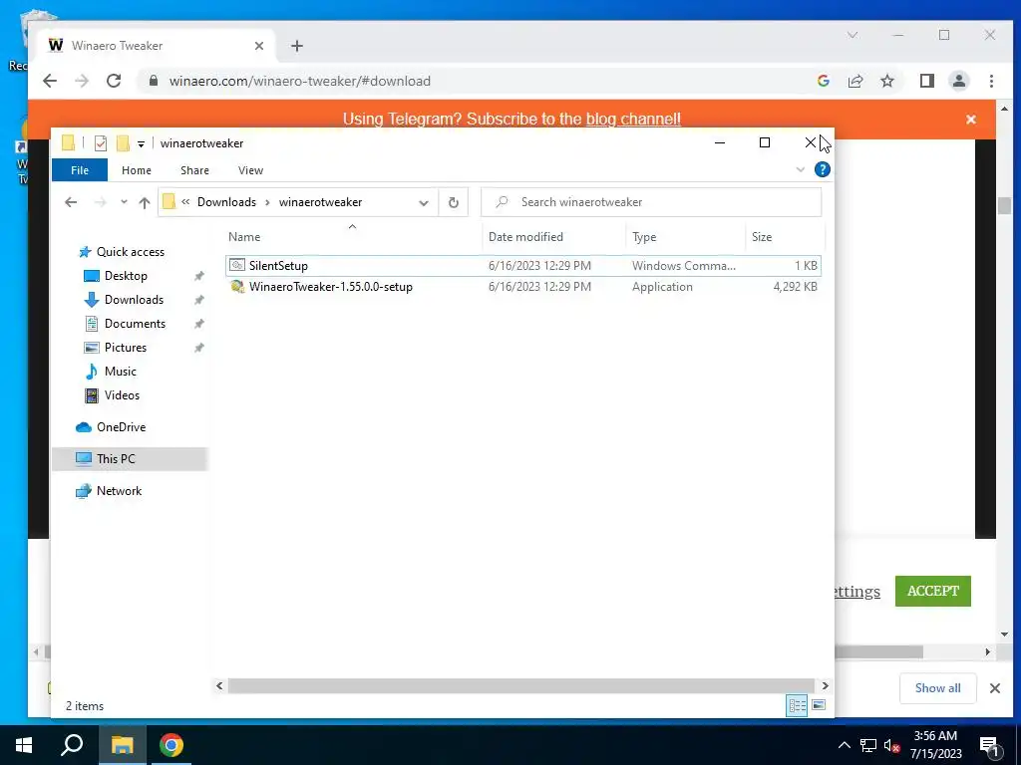1021x765 pixels.
Task: Open the Explorer Help icon
Action: (823, 169)
